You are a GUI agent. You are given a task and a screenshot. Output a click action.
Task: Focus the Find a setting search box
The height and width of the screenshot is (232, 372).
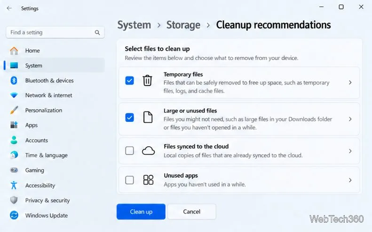point(55,32)
